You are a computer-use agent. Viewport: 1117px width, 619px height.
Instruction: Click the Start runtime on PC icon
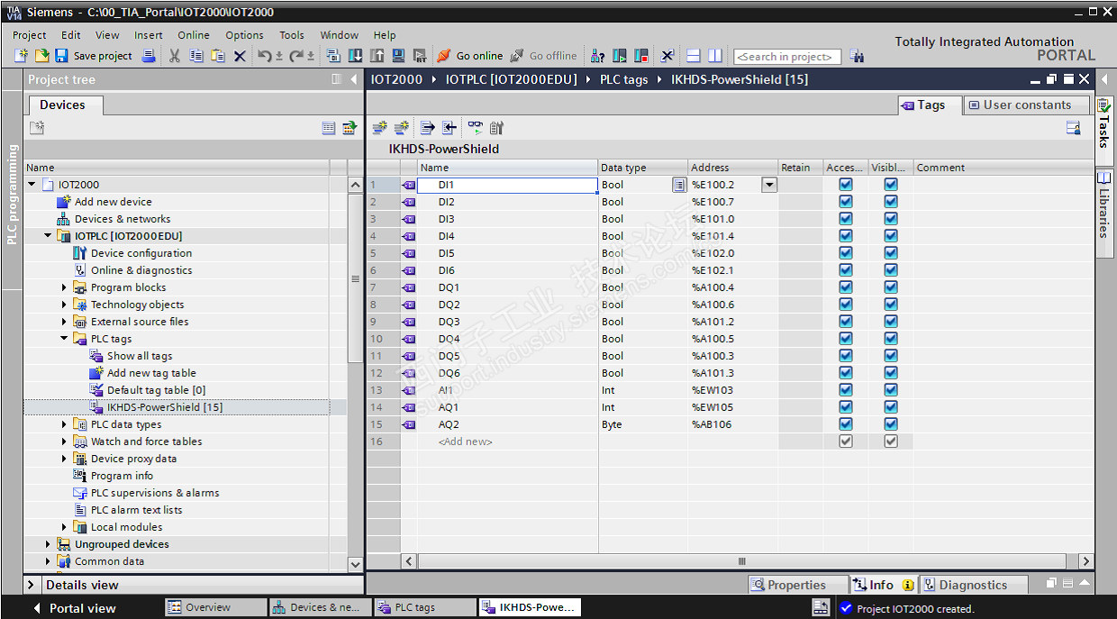point(420,56)
